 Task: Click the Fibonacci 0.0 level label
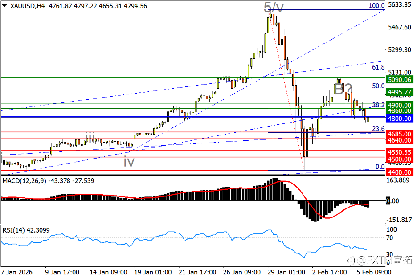coord(380,167)
